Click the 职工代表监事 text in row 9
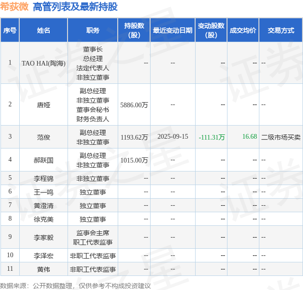This screenshot has height=290, width=303. (x=93, y=242)
